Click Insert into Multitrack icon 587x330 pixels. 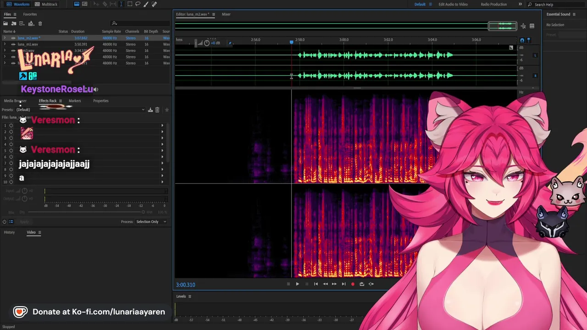click(31, 23)
